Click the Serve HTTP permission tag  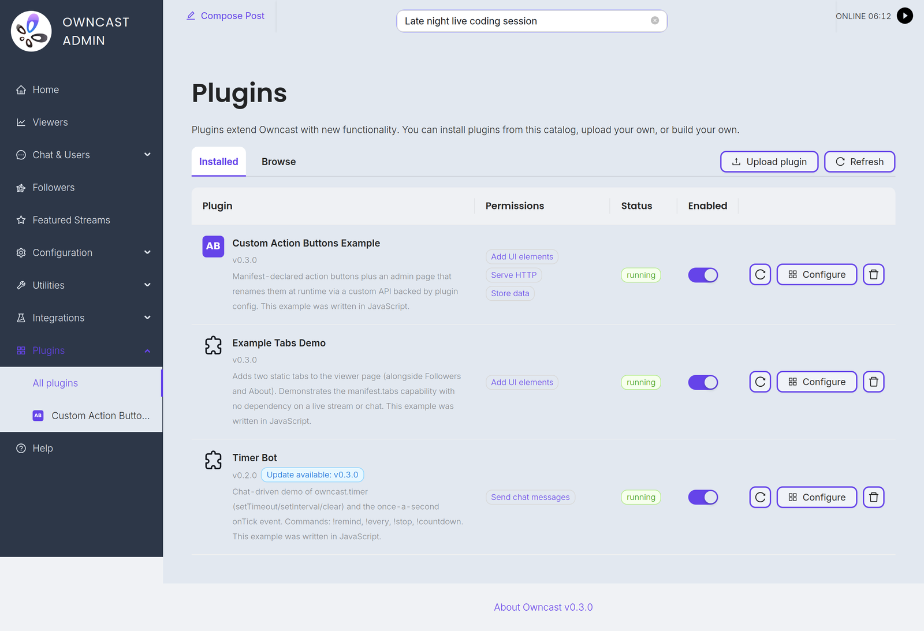click(514, 275)
